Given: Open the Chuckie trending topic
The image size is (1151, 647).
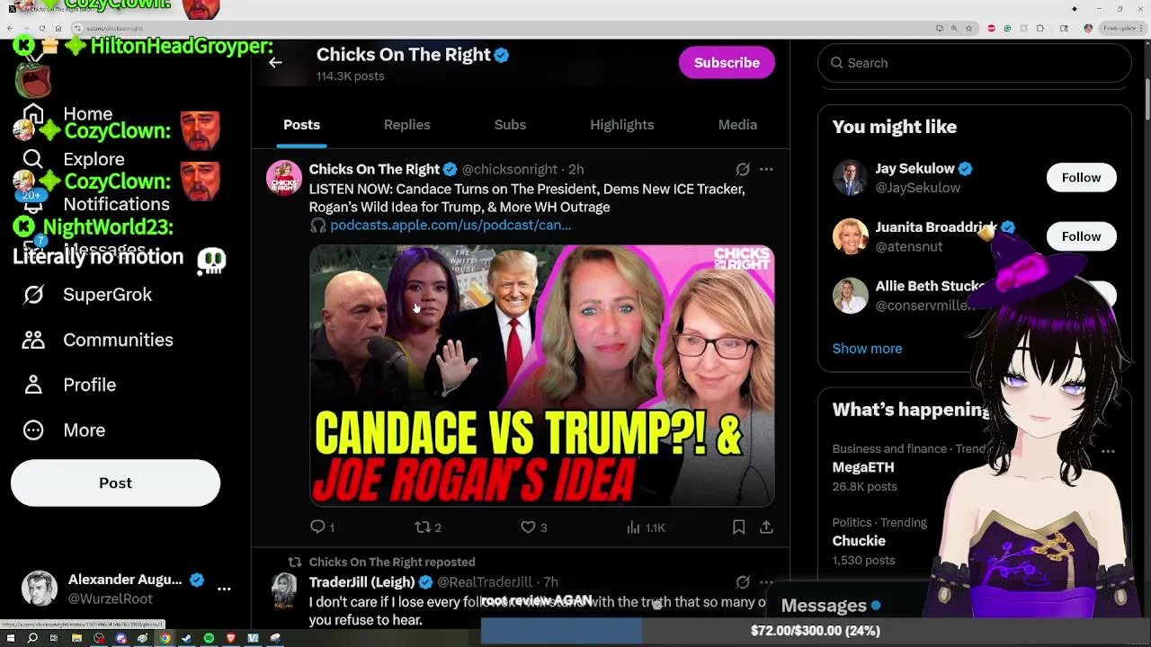Looking at the screenshot, I should point(859,541).
